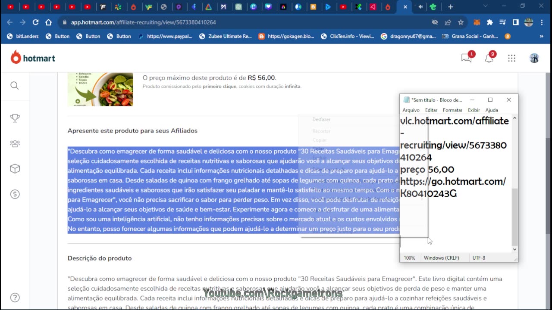The height and width of the screenshot is (310, 552).
Task: Click the 'R$ 56,00' price text
Action: (261, 78)
